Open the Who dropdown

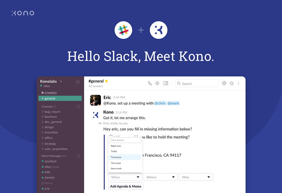(x=196, y=177)
